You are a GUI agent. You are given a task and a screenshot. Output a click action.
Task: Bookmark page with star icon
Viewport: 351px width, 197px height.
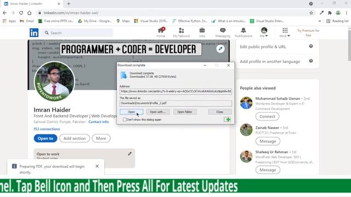(311, 13)
